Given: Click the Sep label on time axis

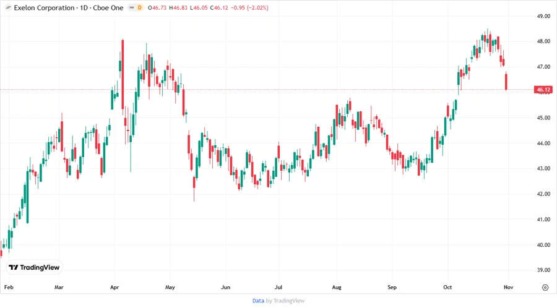Looking at the screenshot, I should pyautogui.click(x=392, y=287).
